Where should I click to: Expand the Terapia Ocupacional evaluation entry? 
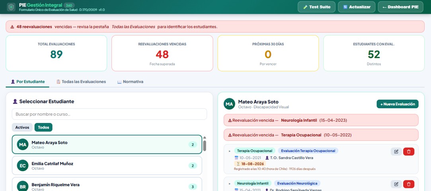[x=230, y=151]
